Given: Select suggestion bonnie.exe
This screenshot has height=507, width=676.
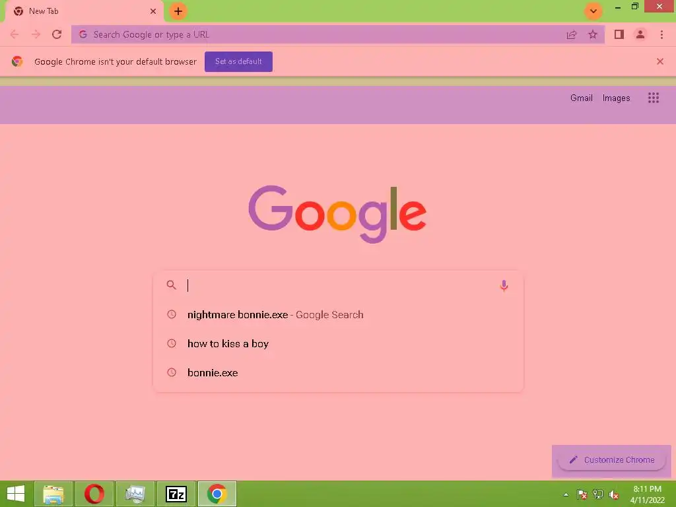Looking at the screenshot, I should (x=338, y=372).
